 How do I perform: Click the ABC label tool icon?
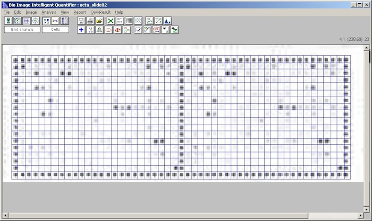156,30
